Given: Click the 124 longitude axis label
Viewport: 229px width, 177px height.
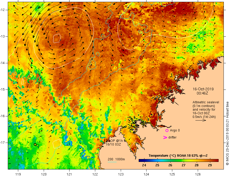Looking at the screenshot, I should [x=147, y=174].
